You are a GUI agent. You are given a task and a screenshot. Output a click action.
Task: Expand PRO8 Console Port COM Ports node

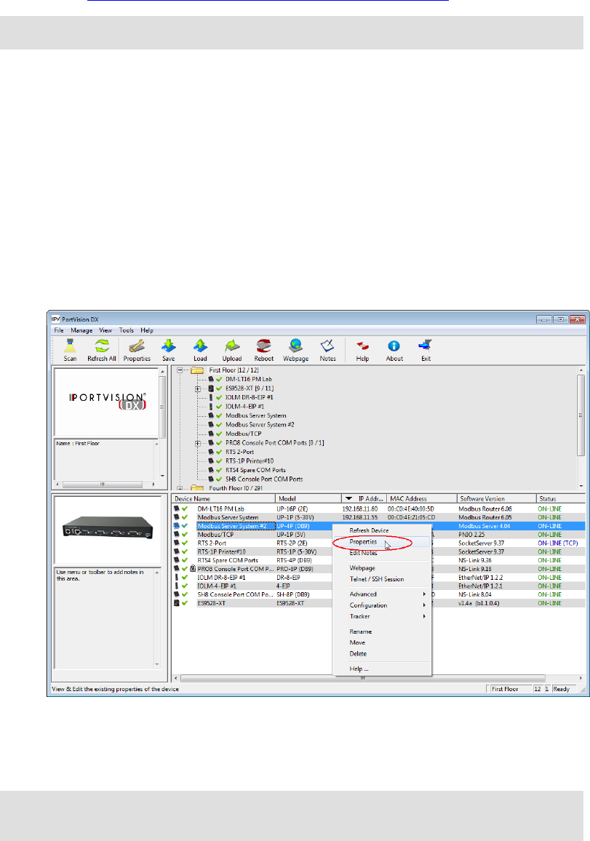(x=198, y=444)
